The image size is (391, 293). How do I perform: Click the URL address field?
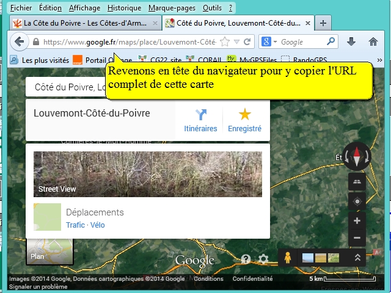click(130, 42)
